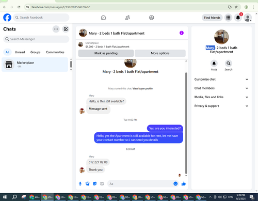Viewport: 258px width, 201px height.
Task: Click Search Messenger field
Action: coord(36,39)
